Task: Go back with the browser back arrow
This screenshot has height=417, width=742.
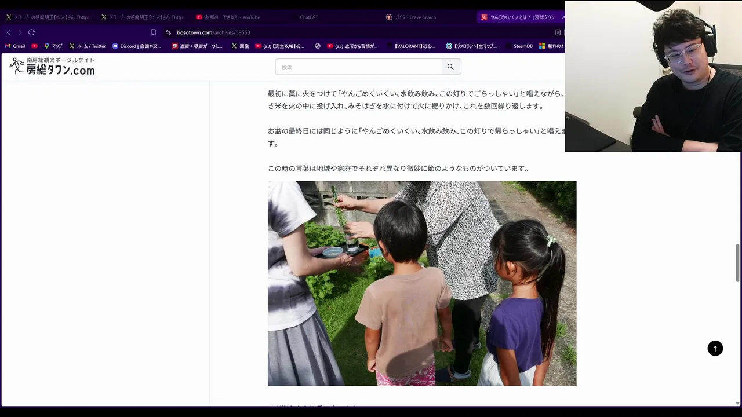Action: (x=8, y=32)
